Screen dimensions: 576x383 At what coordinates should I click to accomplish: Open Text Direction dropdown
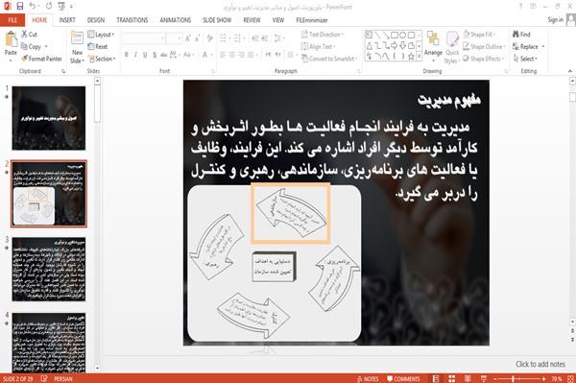(x=323, y=35)
